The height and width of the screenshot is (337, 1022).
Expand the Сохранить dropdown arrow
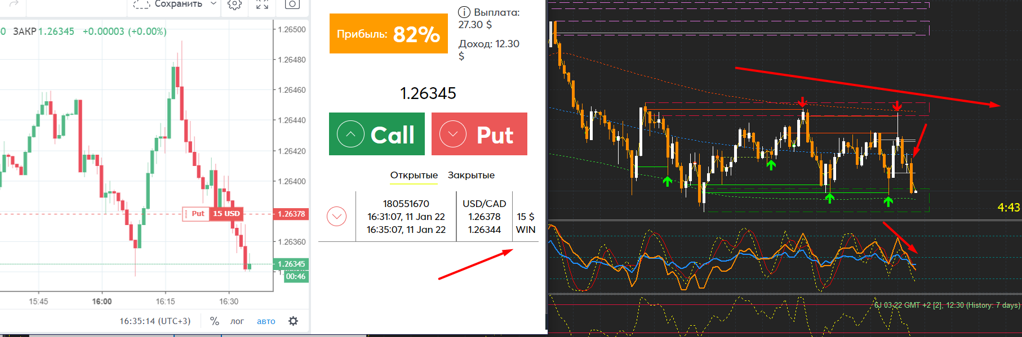pos(213,3)
